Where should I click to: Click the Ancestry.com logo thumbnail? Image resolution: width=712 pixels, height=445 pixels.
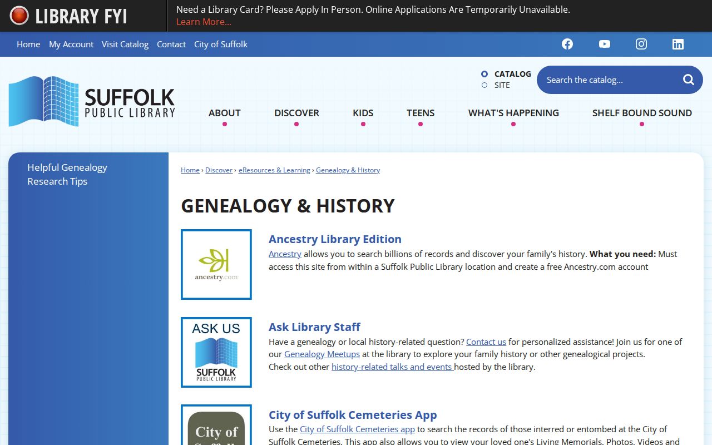click(216, 264)
